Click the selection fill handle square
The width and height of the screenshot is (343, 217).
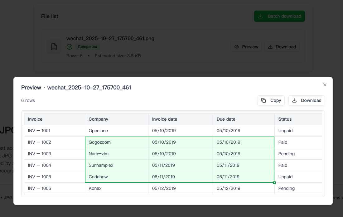tap(274, 183)
